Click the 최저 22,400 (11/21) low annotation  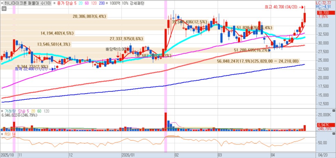(x=32, y=69)
